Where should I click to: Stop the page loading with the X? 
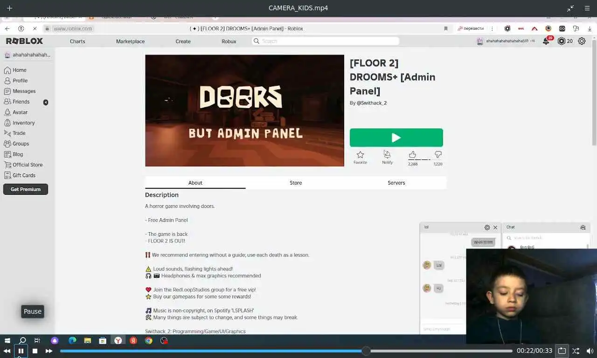pos(35,28)
